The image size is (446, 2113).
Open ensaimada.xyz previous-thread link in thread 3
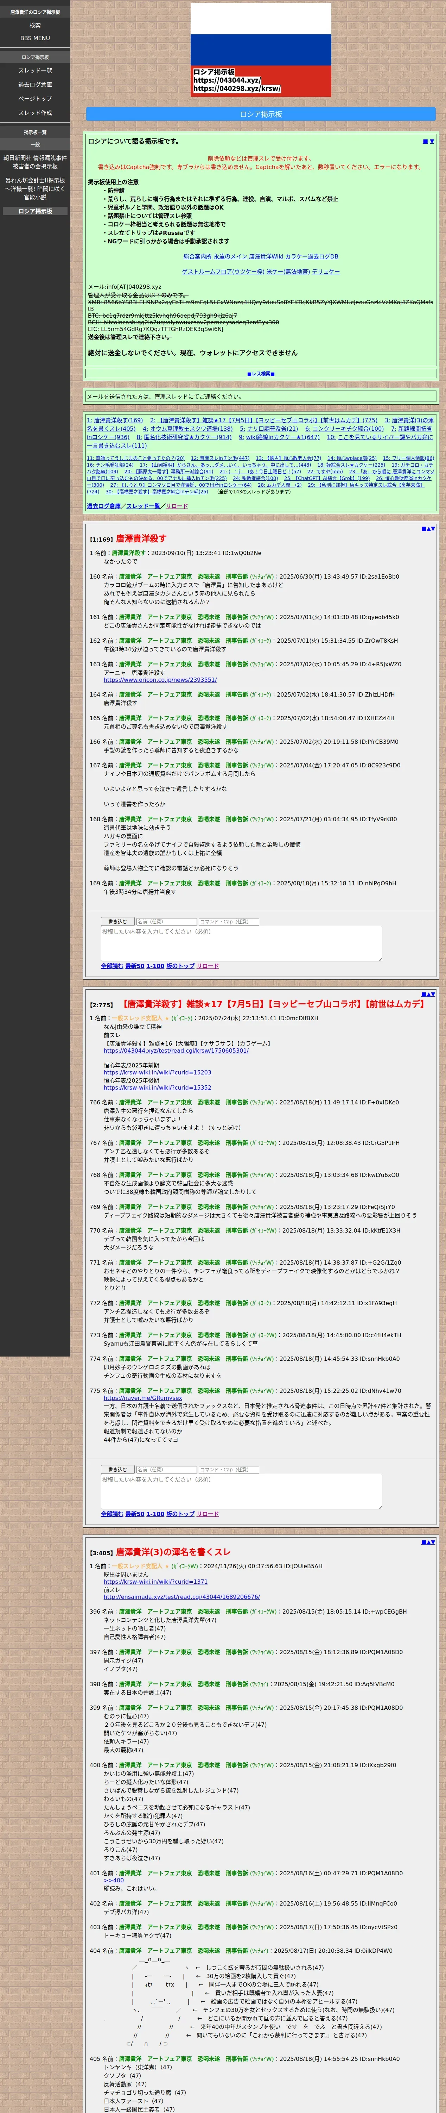point(181,1597)
